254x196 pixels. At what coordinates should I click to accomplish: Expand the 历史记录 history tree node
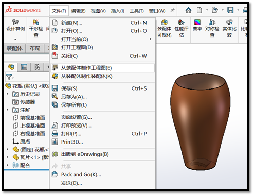pos(7,94)
